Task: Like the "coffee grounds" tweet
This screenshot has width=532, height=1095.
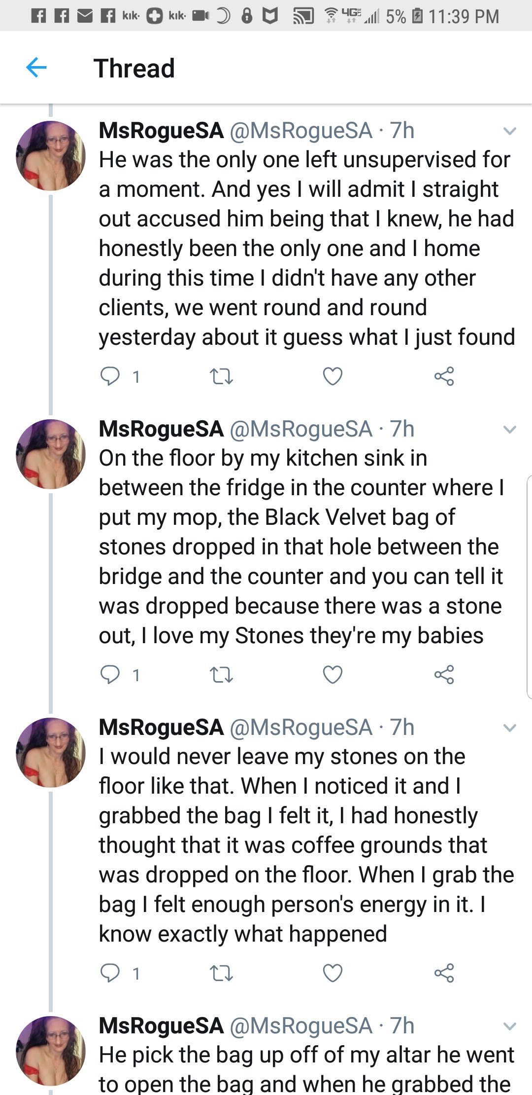Action: click(x=332, y=973)
